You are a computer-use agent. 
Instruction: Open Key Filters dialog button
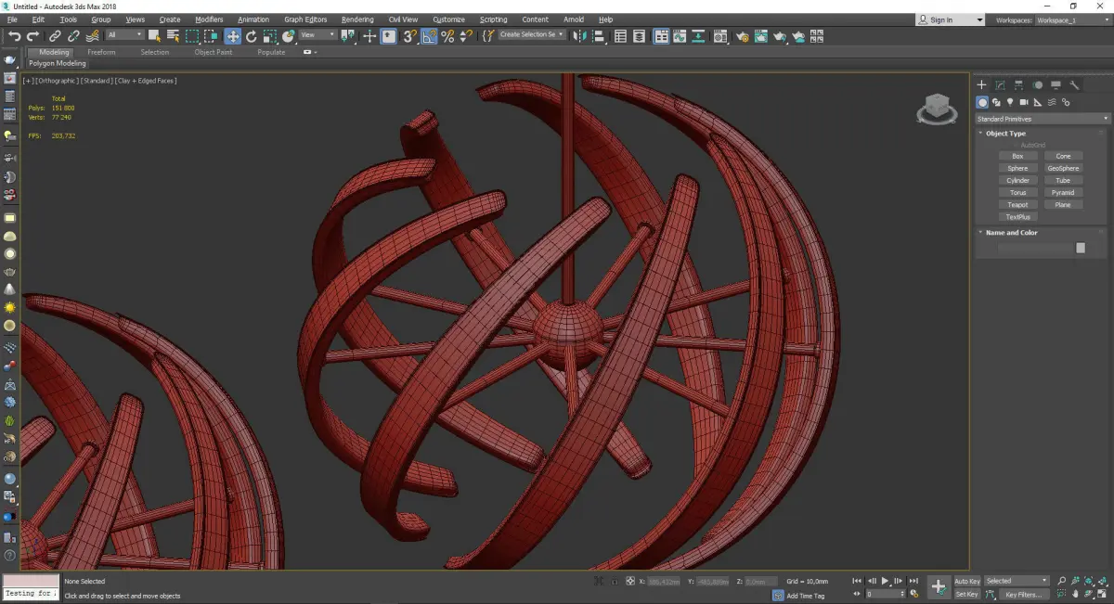[x=1023, y=594]
